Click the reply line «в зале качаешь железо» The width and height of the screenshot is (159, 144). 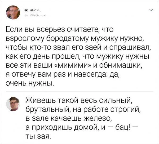coord(69,118)
